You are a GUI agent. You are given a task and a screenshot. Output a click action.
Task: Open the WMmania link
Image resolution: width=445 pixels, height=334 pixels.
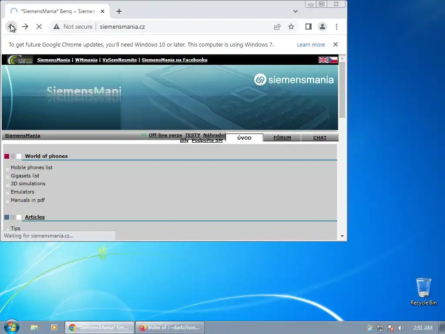pyautogui.click(x=86, y=60)
